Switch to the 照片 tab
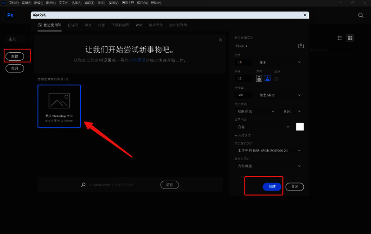Image resolution: width=371 pixels, height=234 pixels. [88, 25]
